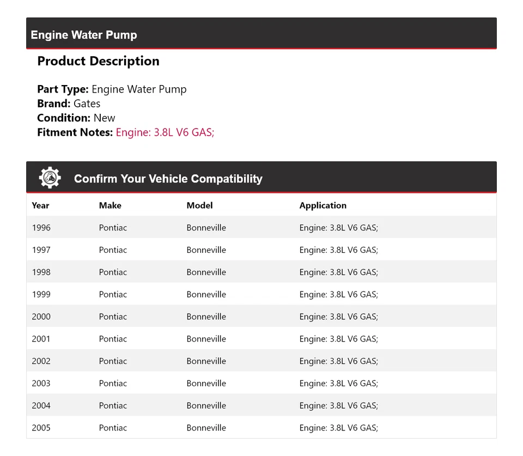The height and width of the screenshot is (456, 523).
Task: Click the Engine Water Pump header bar
Action: pos(261,34)
